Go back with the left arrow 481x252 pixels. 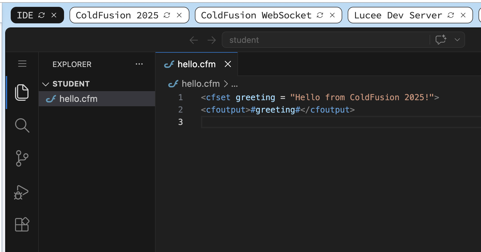click(194, 40)
